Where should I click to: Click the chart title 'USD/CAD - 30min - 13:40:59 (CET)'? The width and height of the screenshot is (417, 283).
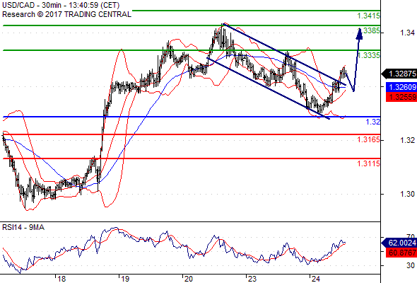pos(61,5)
